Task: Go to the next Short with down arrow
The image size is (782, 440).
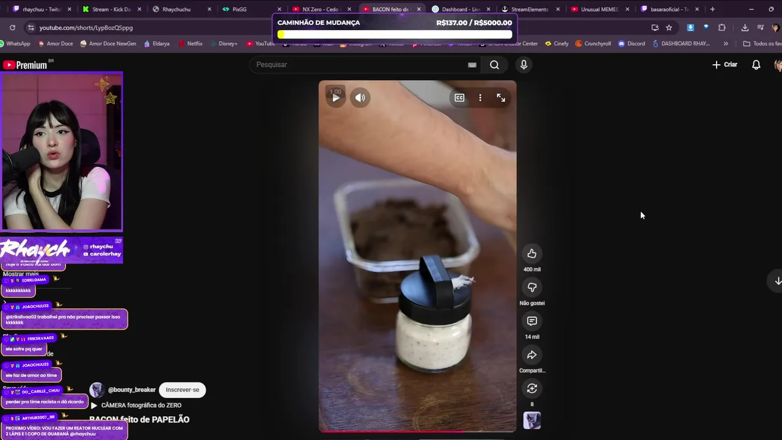Action: coord(777,280)
